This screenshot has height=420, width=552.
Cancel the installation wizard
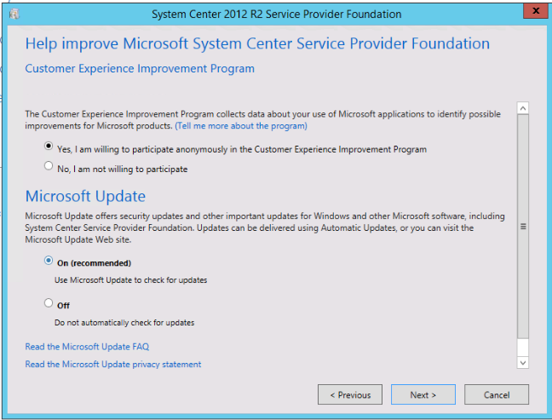click(497, 394)
